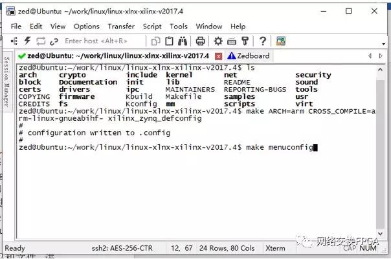The image size is (391, 259).
Task: Click 'kernel' in the terminal listing
Action: [x=179, y=75]
